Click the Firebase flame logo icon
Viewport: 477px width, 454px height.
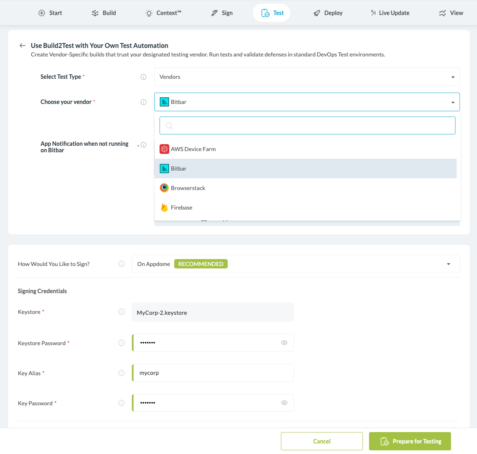[164, 208]
